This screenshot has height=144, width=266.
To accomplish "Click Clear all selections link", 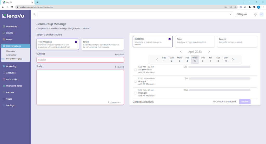I will [x=143, y=101].
